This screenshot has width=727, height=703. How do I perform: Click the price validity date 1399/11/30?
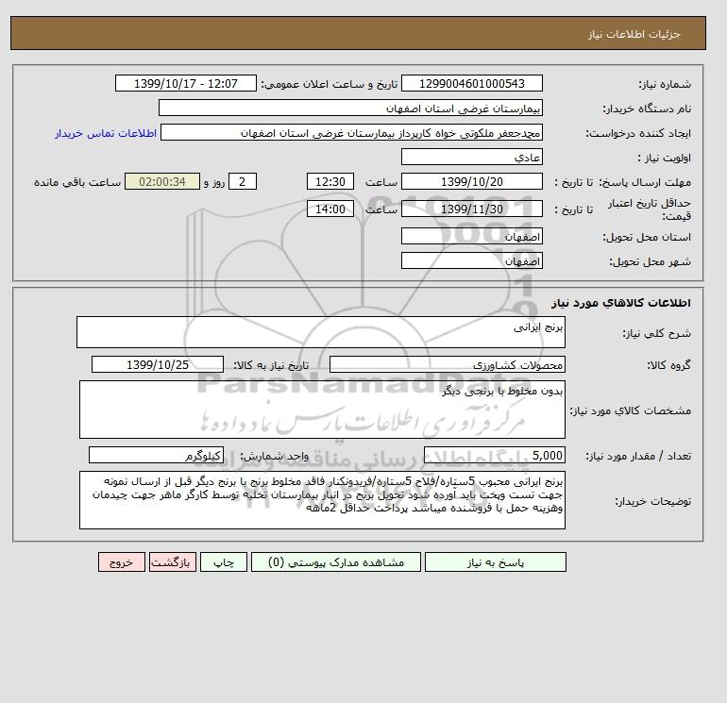pyautogui.click(x=471, y=209)
